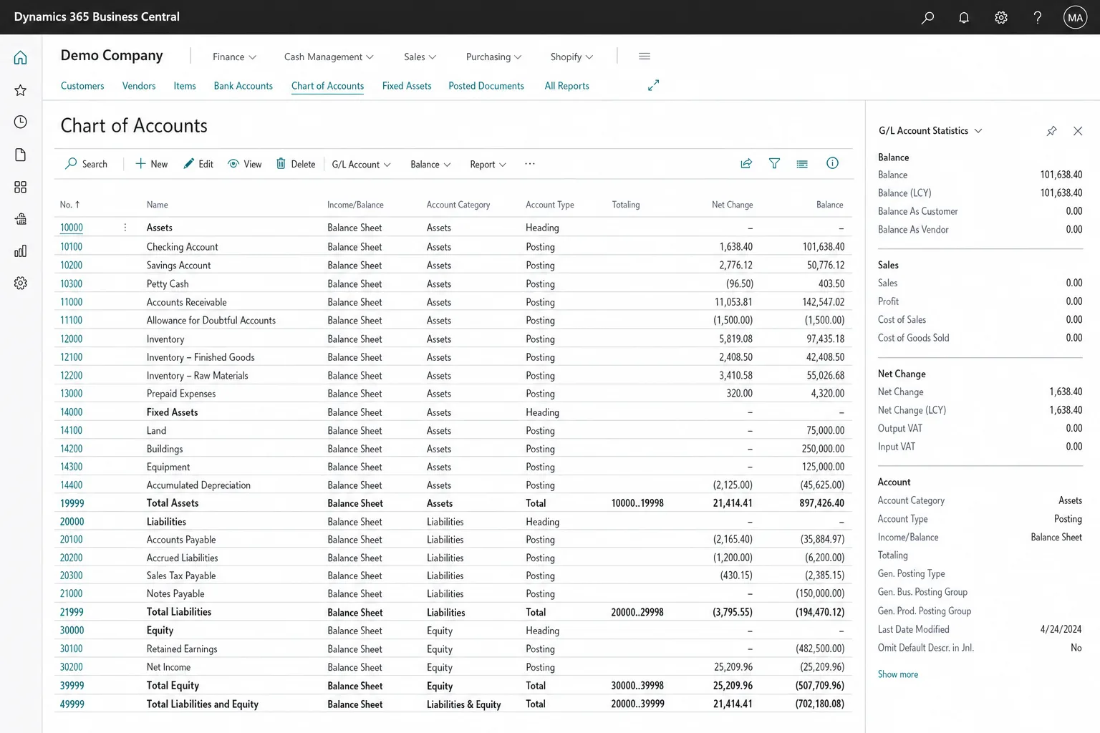The width and height of the screenshot is (1100, 733).
Task: Click the New button
Action: 152,164
